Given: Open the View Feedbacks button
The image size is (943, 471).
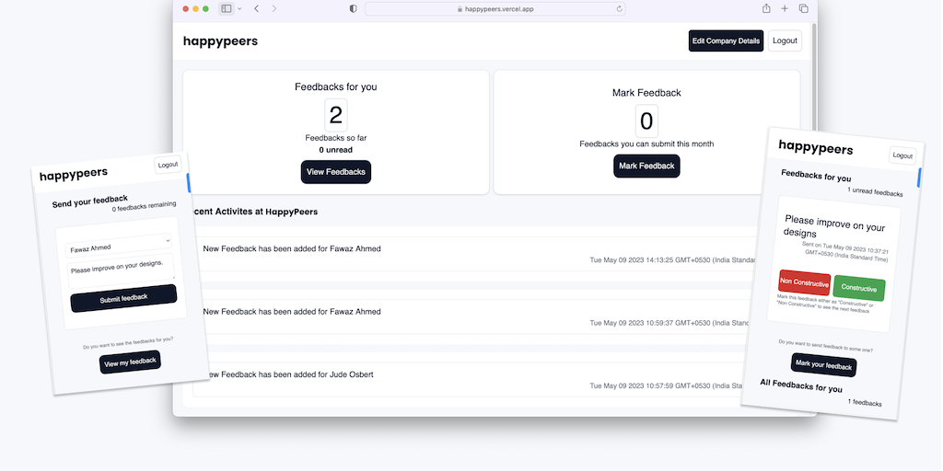Looking at the screenshot, I should pos(336,172).
